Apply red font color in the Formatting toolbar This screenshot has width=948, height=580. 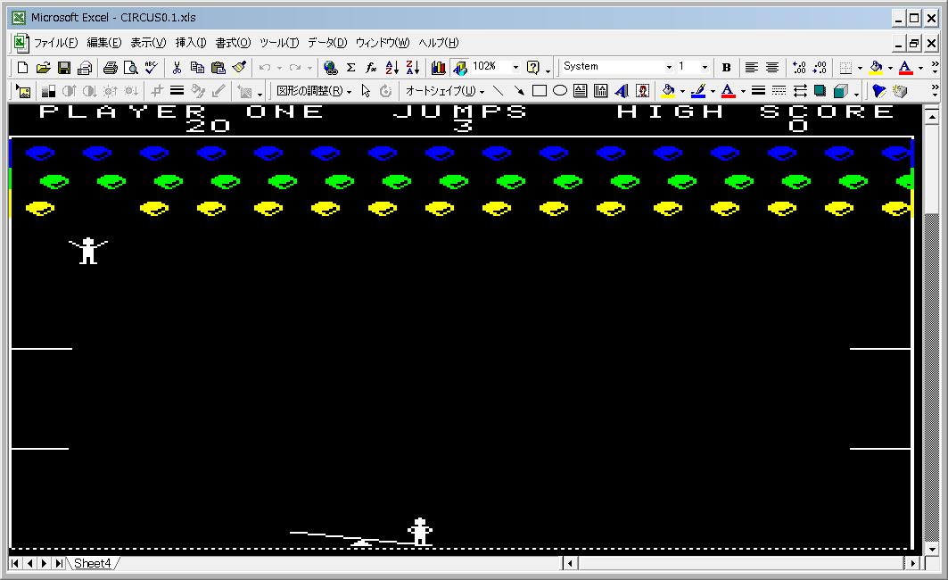pyautogui.click(x=905, y=68)
